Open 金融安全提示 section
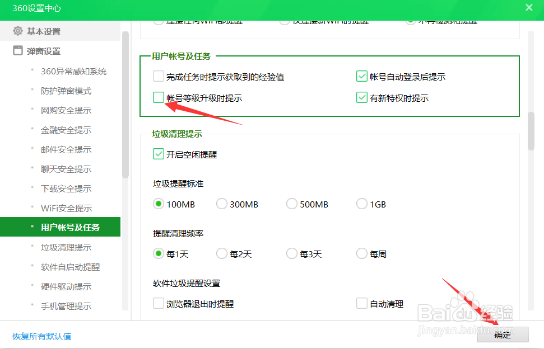 66,130
